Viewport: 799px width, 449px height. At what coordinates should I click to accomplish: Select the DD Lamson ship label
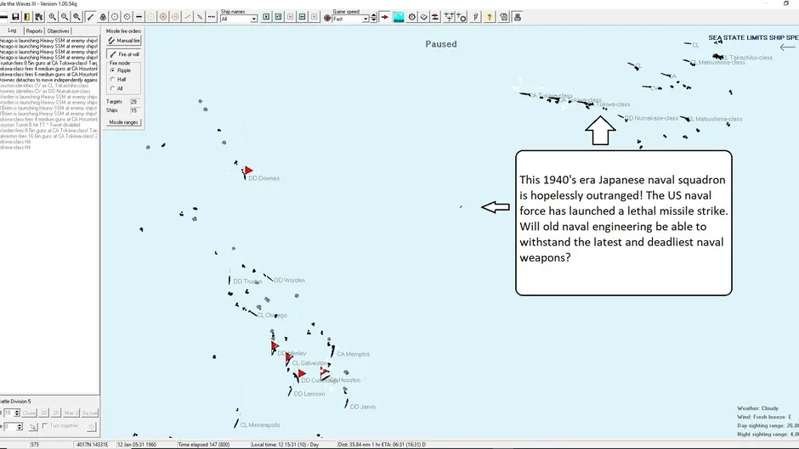(x=309, y=394)
